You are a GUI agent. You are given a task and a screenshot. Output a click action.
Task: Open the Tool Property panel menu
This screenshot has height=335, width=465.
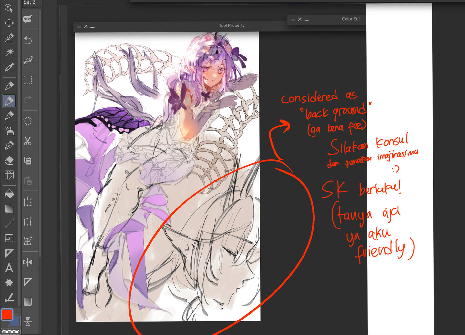[x=79, y=26]
